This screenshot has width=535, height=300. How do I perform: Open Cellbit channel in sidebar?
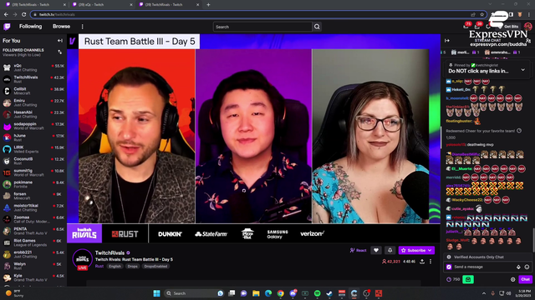(x=33, y=91)
